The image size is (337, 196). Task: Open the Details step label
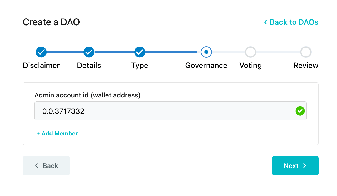click(x=89, y=65)
